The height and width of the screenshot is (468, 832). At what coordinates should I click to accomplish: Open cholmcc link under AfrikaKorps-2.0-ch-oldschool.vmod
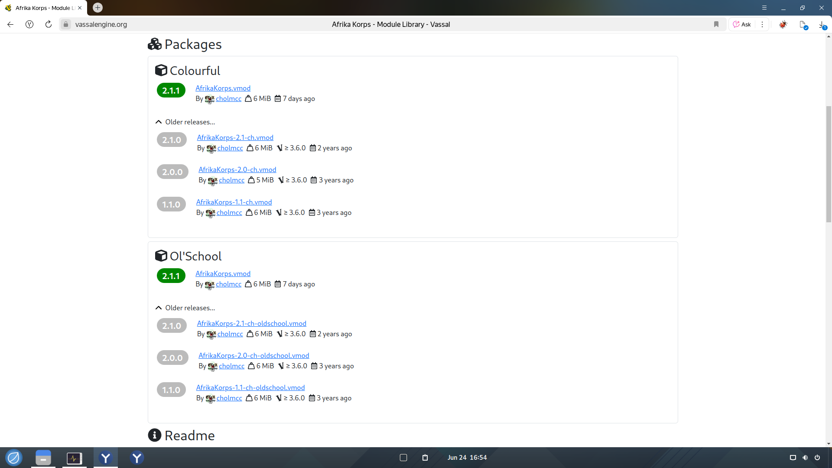coord(231,366)
